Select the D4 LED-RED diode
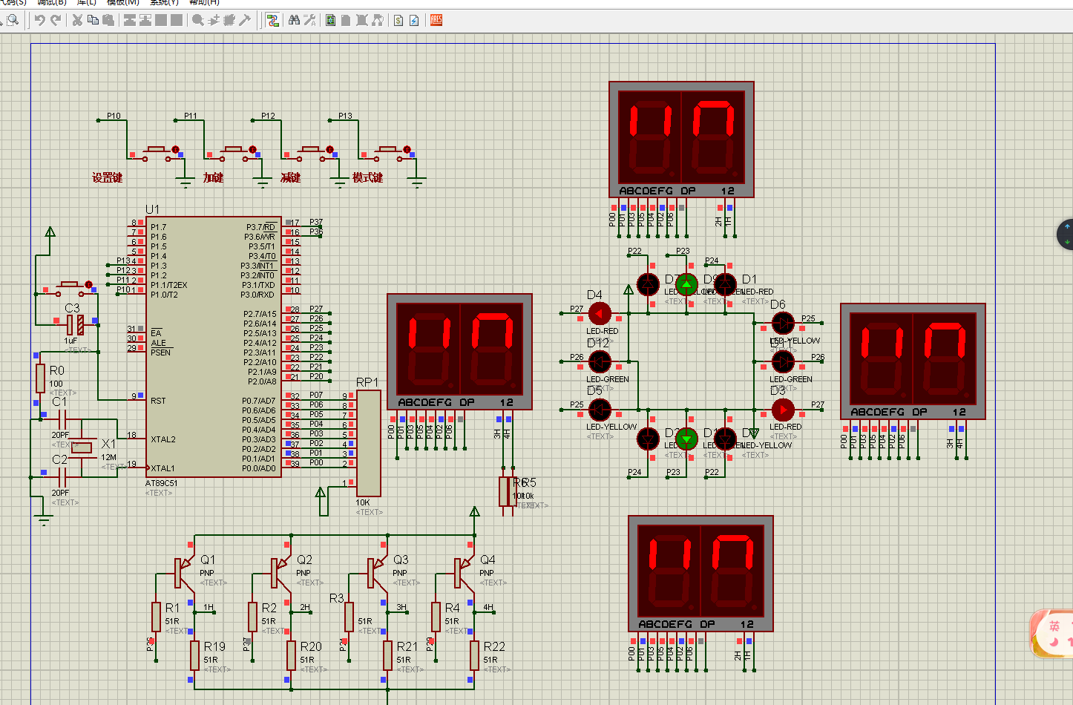This screenshot has width=1073, height=705. [600, 314]
